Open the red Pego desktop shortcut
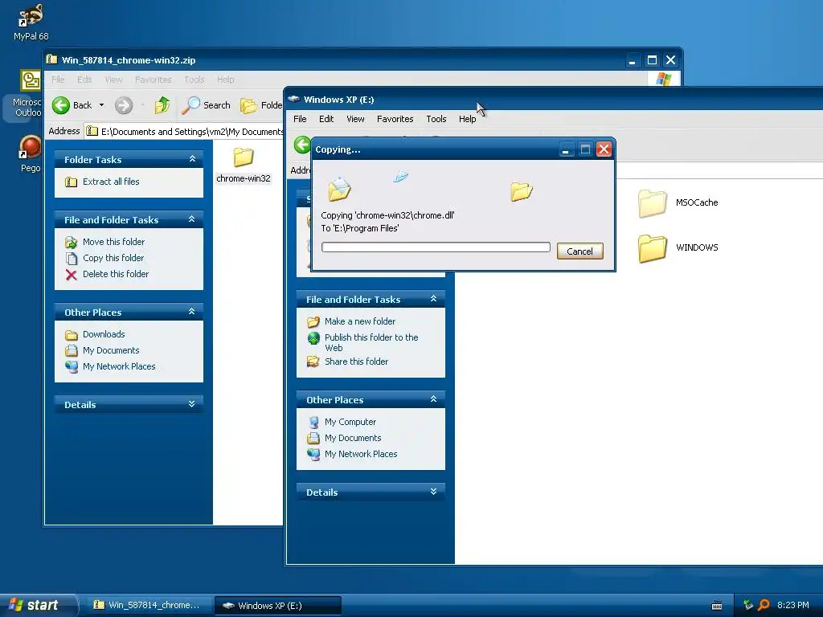This screenshot has height=617, width=823. pyautogui.click(x=30, y=153)
